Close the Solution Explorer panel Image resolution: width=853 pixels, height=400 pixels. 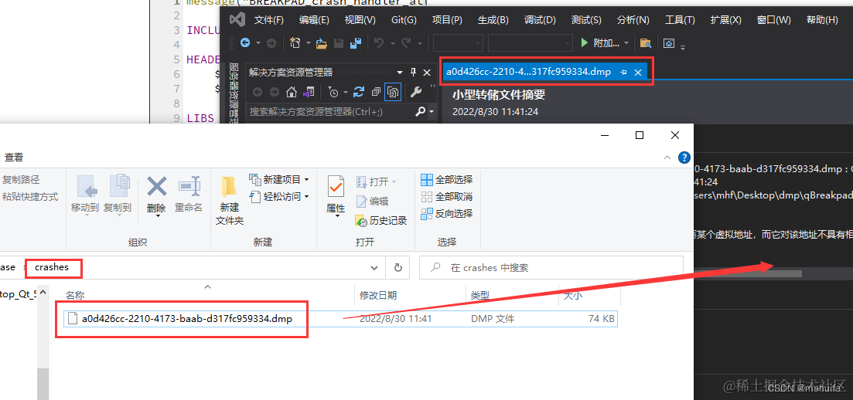tap(427, 73)
